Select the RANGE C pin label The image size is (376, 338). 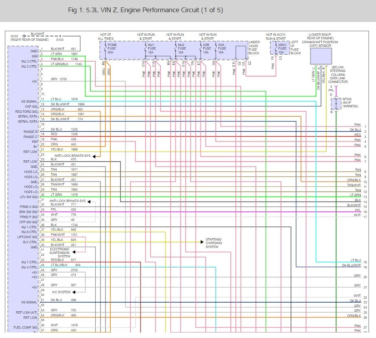click(x=31, y=137)
